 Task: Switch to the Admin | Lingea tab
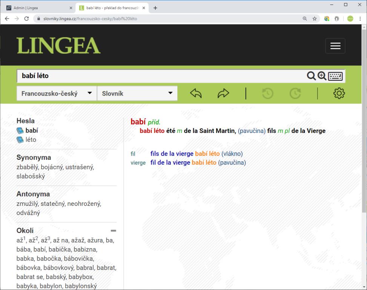38,8
